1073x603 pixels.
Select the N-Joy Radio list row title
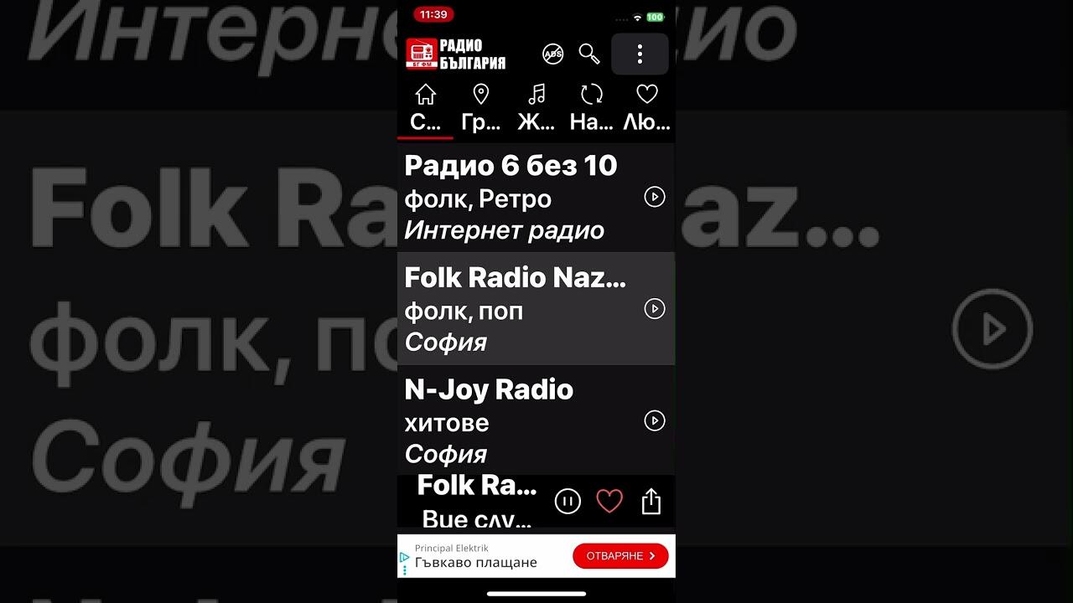(x=489, y=389)
